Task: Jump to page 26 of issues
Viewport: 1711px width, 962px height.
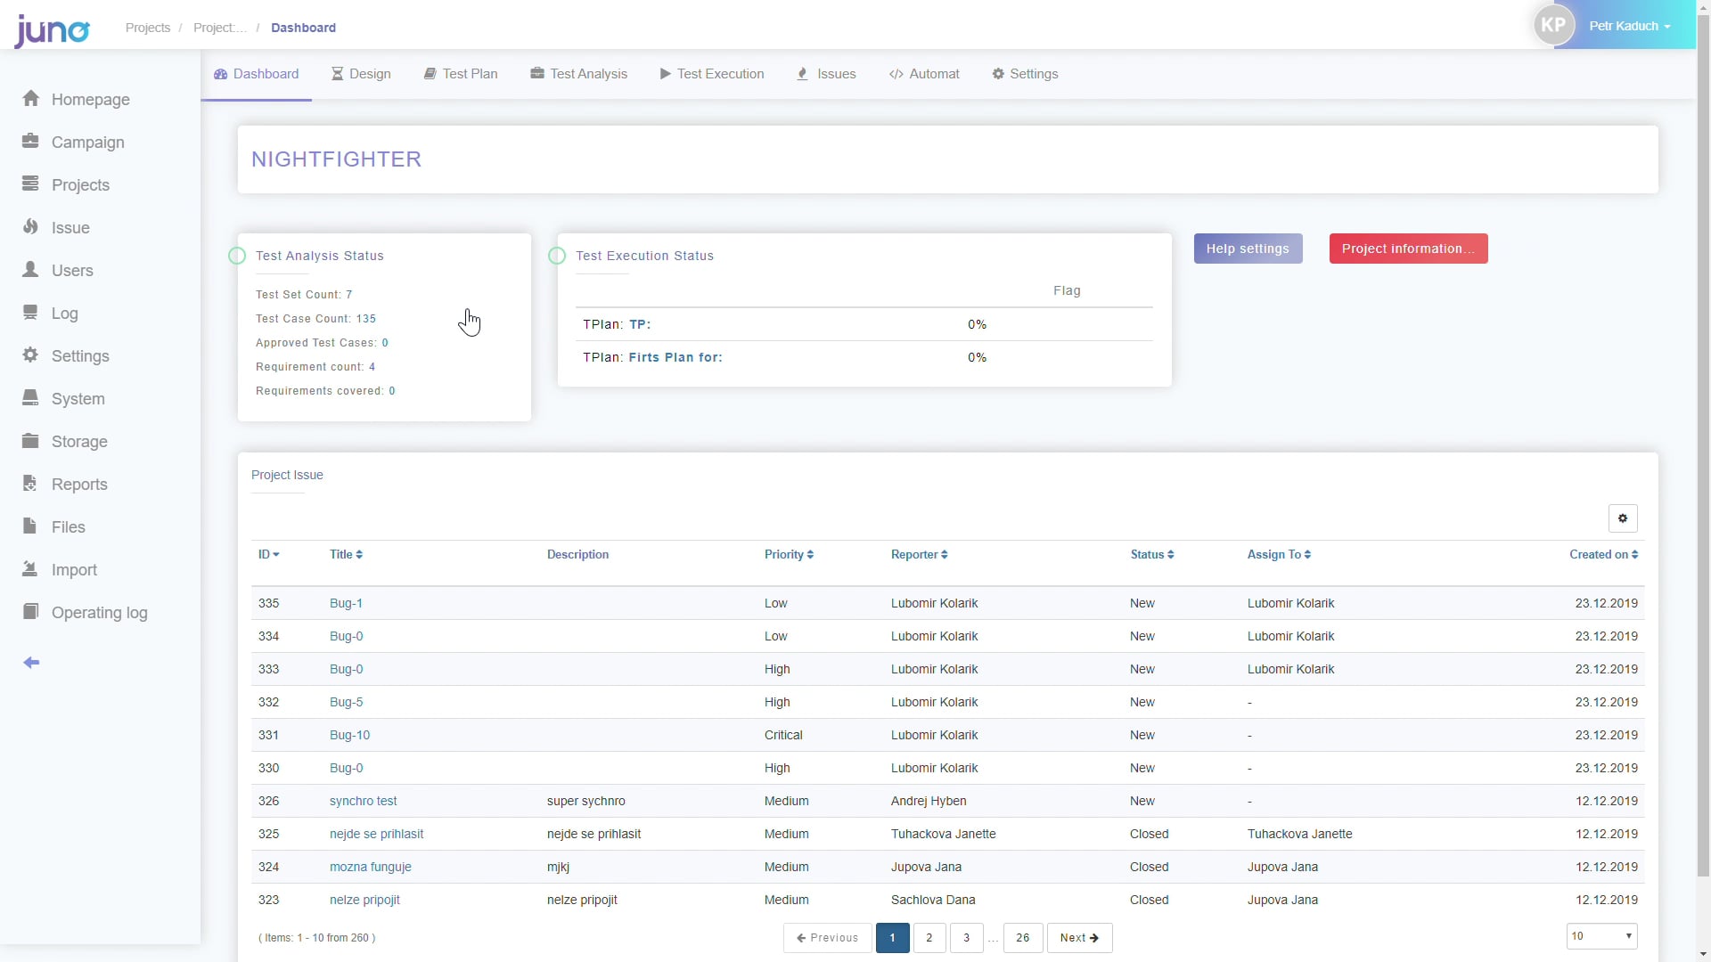Action: (1023, 938)
